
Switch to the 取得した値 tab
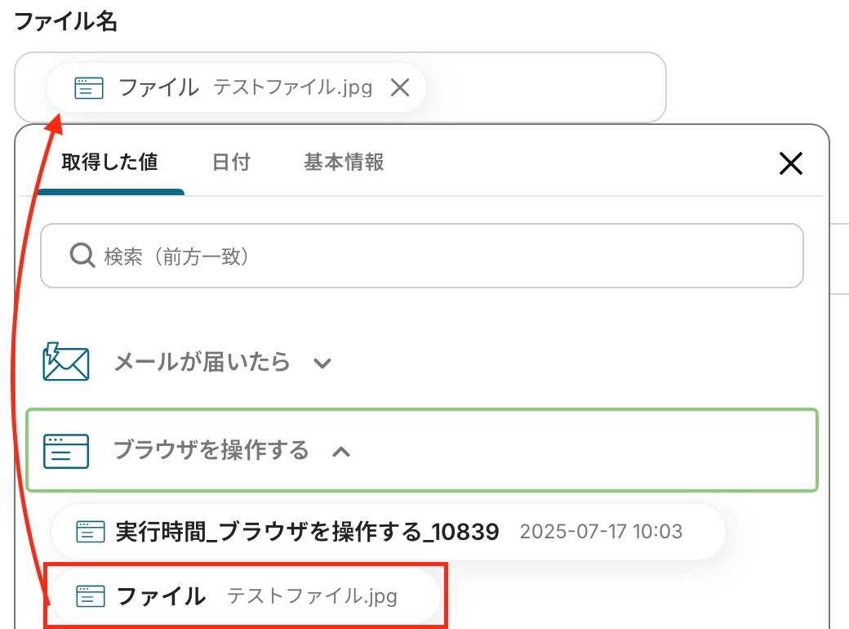tap(109, 163)
